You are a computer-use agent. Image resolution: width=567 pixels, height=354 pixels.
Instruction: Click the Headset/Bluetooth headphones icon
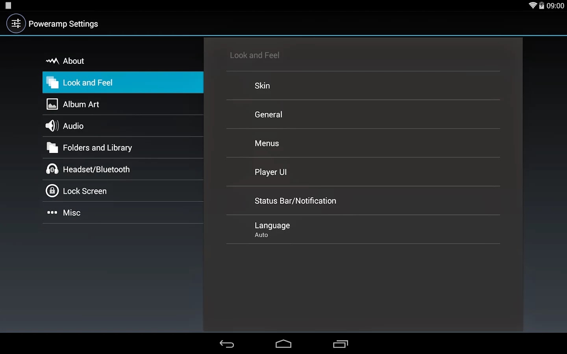pos(52,169)
